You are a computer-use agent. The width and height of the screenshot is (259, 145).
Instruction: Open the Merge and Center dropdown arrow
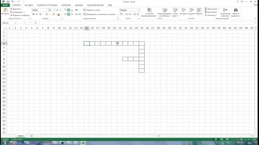(117, 14)
